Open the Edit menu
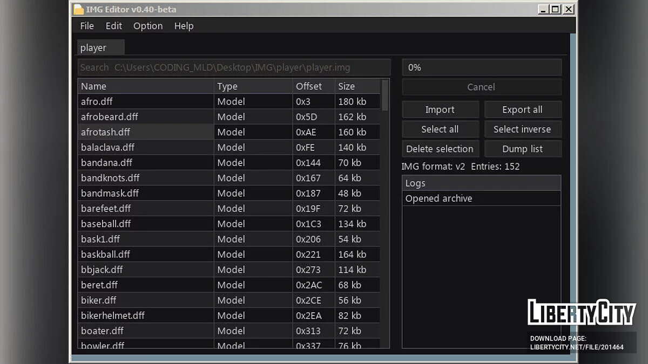The image size is (648, 364). pos(113,26)
